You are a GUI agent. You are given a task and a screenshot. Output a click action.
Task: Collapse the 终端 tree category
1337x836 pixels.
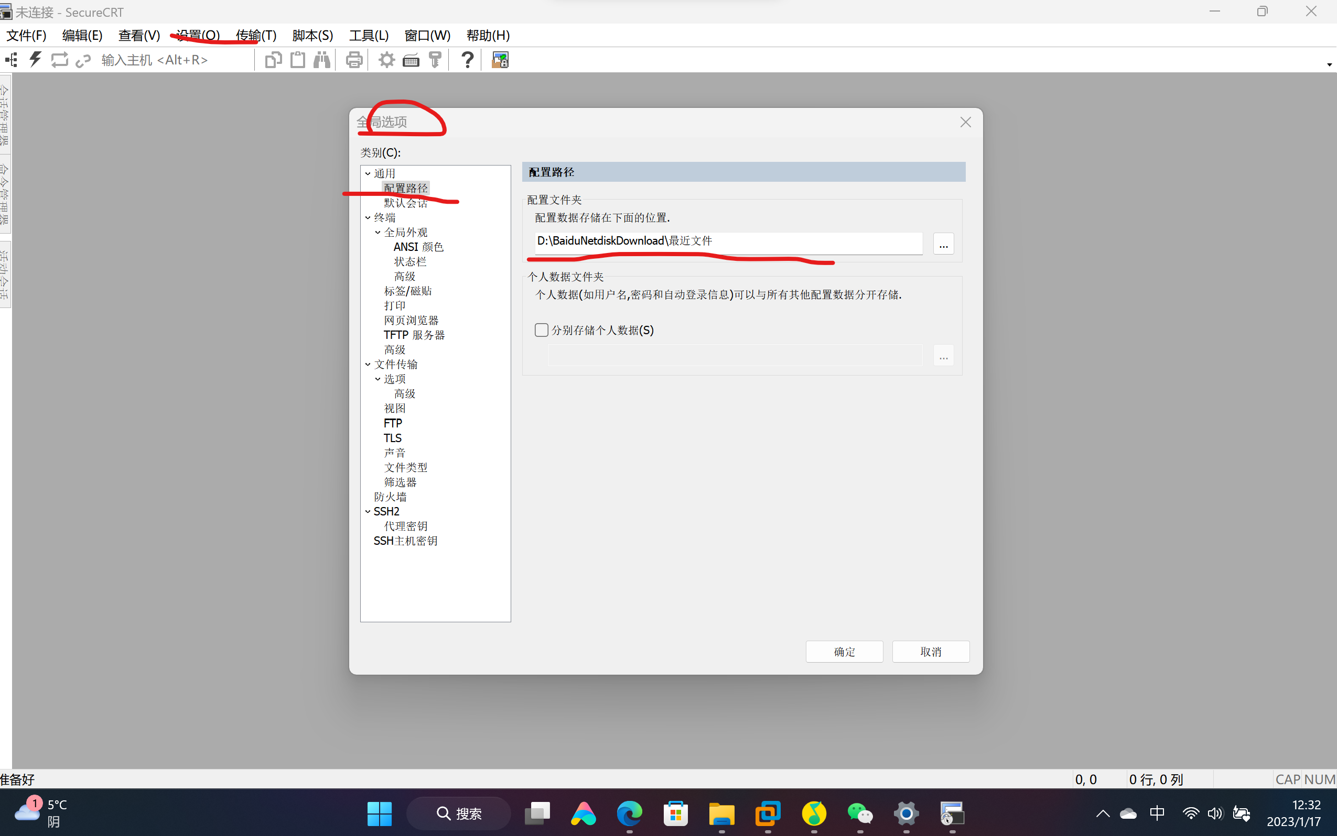click(368, 218)
